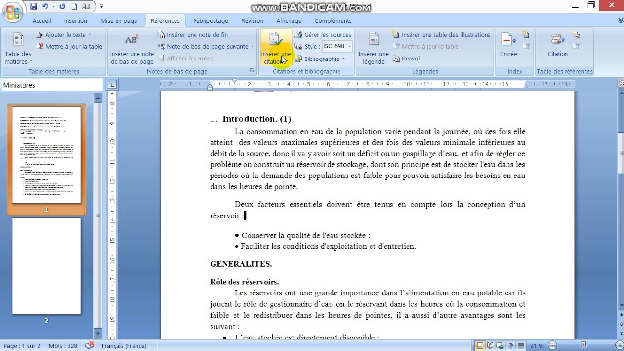Click the Rôle des réservoirs. heading
624x351 pixels.
pyautogui.click(x=244, y=282)
